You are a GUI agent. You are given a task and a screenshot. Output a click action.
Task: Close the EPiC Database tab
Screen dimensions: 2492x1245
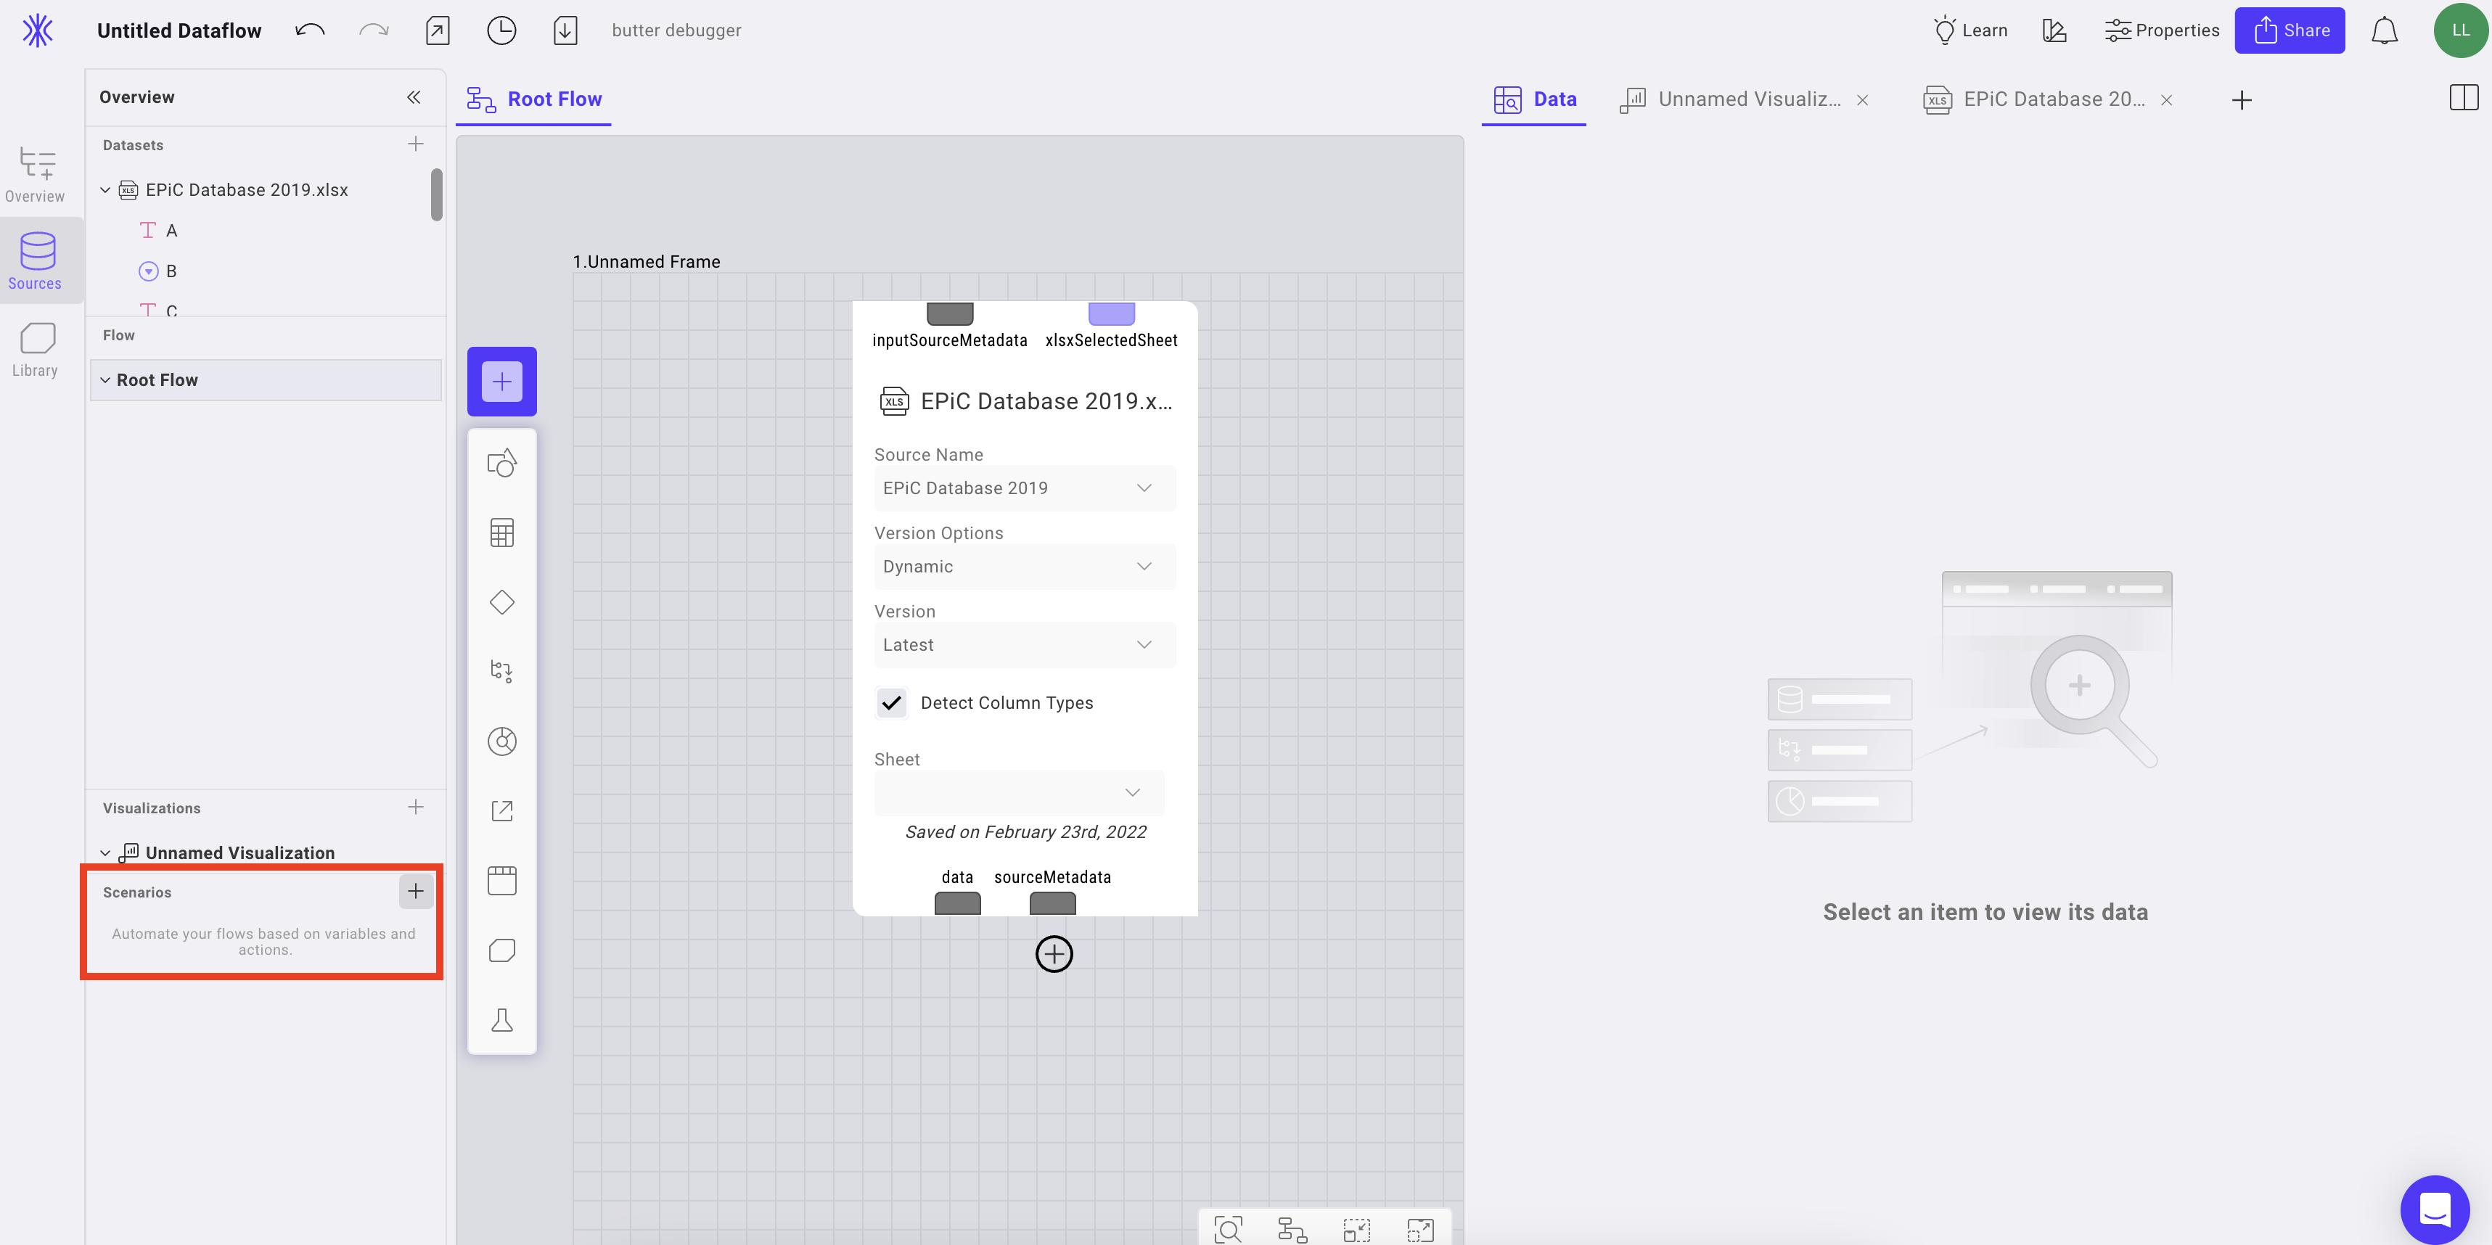click(x=2167, y=101)
